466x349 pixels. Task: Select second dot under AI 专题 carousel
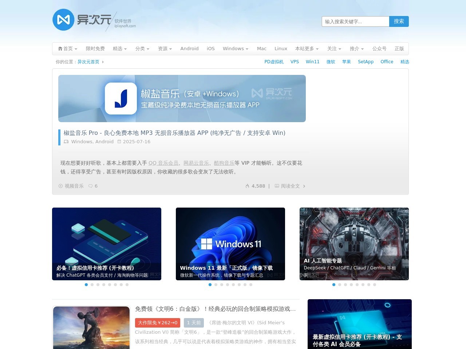340,285
